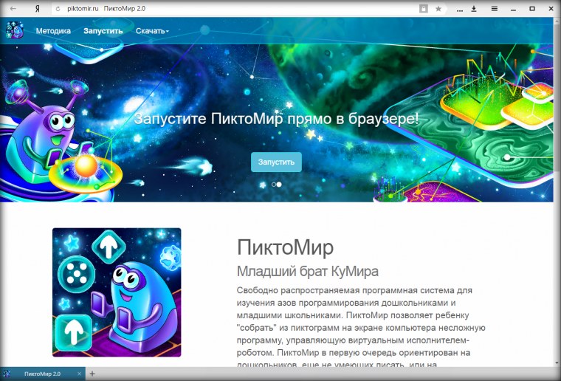Select the first carousel indicator dot
561x381 pixels.
273,184
